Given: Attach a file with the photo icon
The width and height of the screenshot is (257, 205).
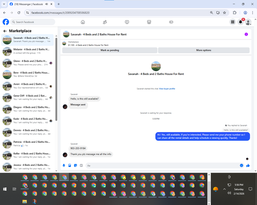Looking at the screenshot, I should click(69, 165).
